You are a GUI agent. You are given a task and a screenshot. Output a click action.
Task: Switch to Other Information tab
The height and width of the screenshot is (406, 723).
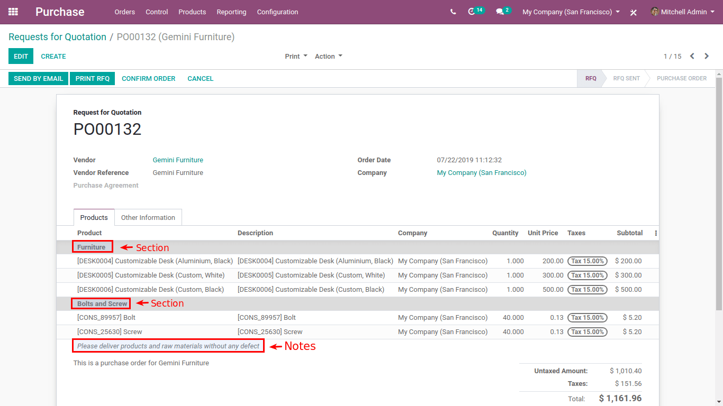click(148, 217)
